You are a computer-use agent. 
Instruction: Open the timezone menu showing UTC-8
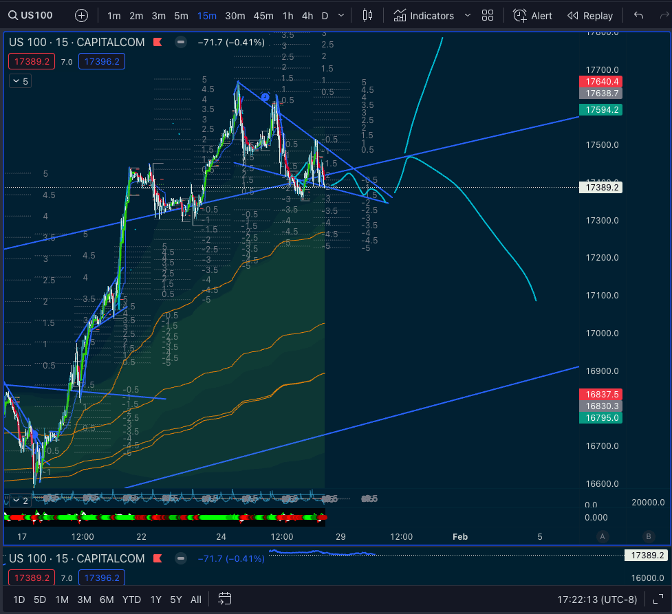(x=595, y=600)
